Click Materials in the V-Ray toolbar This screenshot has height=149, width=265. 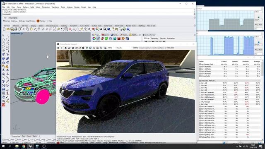point(7,21)
